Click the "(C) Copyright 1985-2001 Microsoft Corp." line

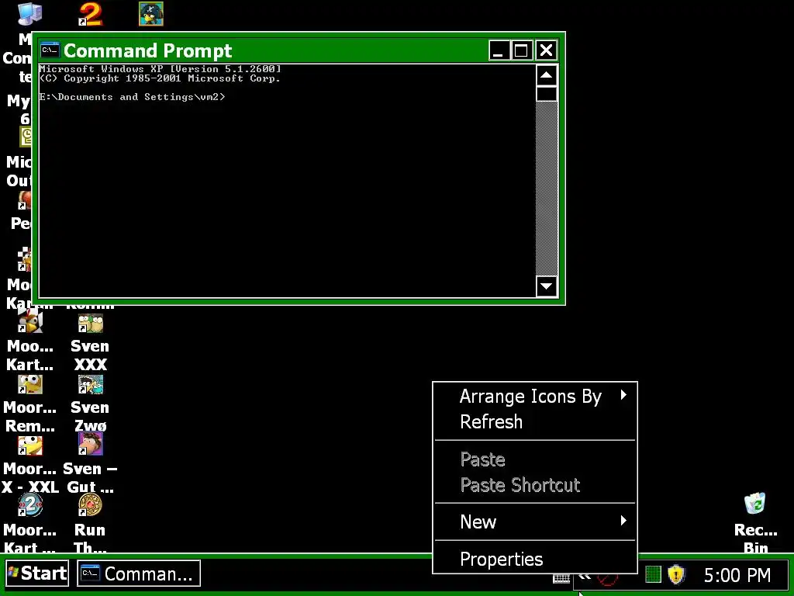[160, 78]
